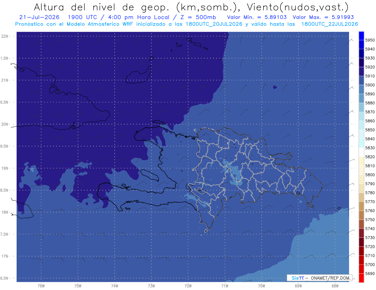This screenshot has height=290, width=376.
Task: Click the '1800UTC_22JUL2026' valid-until timestamp
Action: click(330, 24)
